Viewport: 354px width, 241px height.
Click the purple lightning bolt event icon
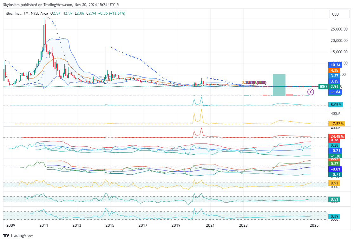(x=311, y=92)
